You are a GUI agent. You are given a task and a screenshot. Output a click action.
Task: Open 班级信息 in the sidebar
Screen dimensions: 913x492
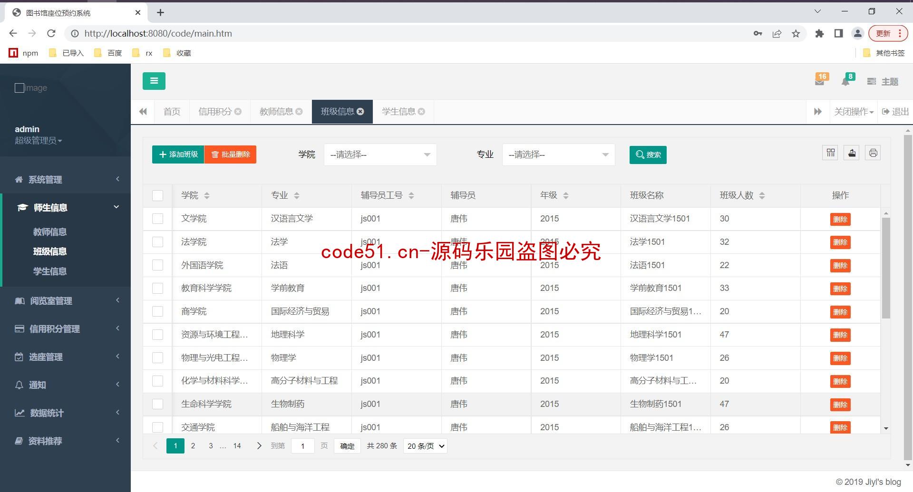(x=50, y=251)
